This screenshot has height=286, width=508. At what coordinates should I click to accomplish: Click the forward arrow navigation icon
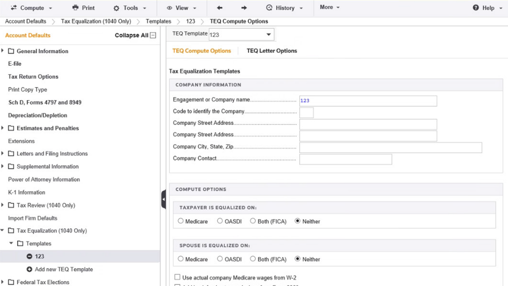tap(244, 8)
